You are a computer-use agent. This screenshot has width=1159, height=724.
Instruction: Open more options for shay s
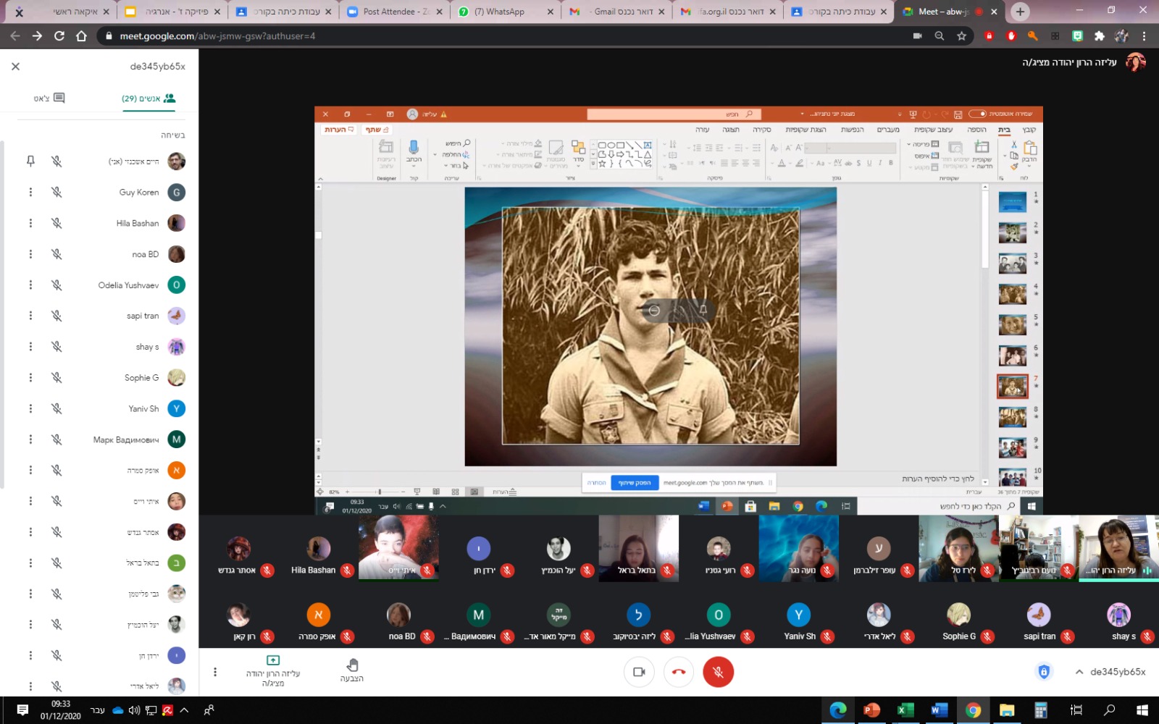[30, 347]
